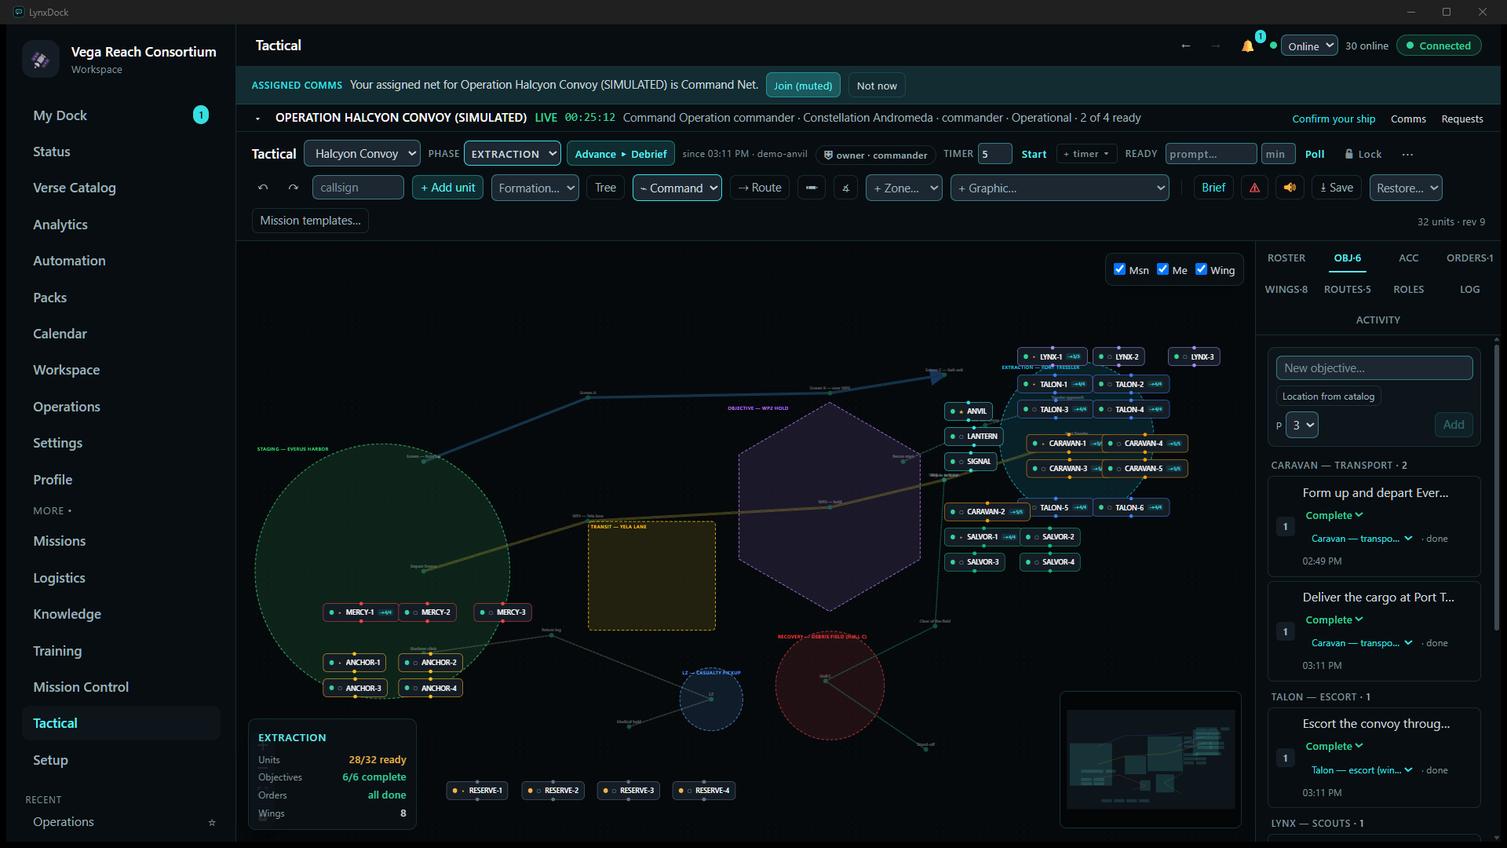Start the timer

click(x=1033, y=154)
